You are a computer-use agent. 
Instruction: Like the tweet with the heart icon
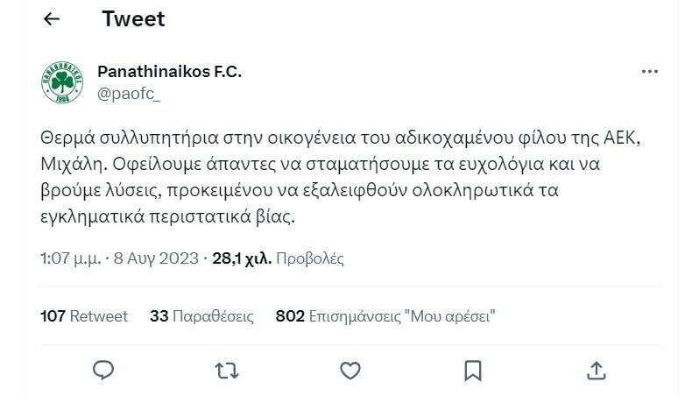point(350,370)
